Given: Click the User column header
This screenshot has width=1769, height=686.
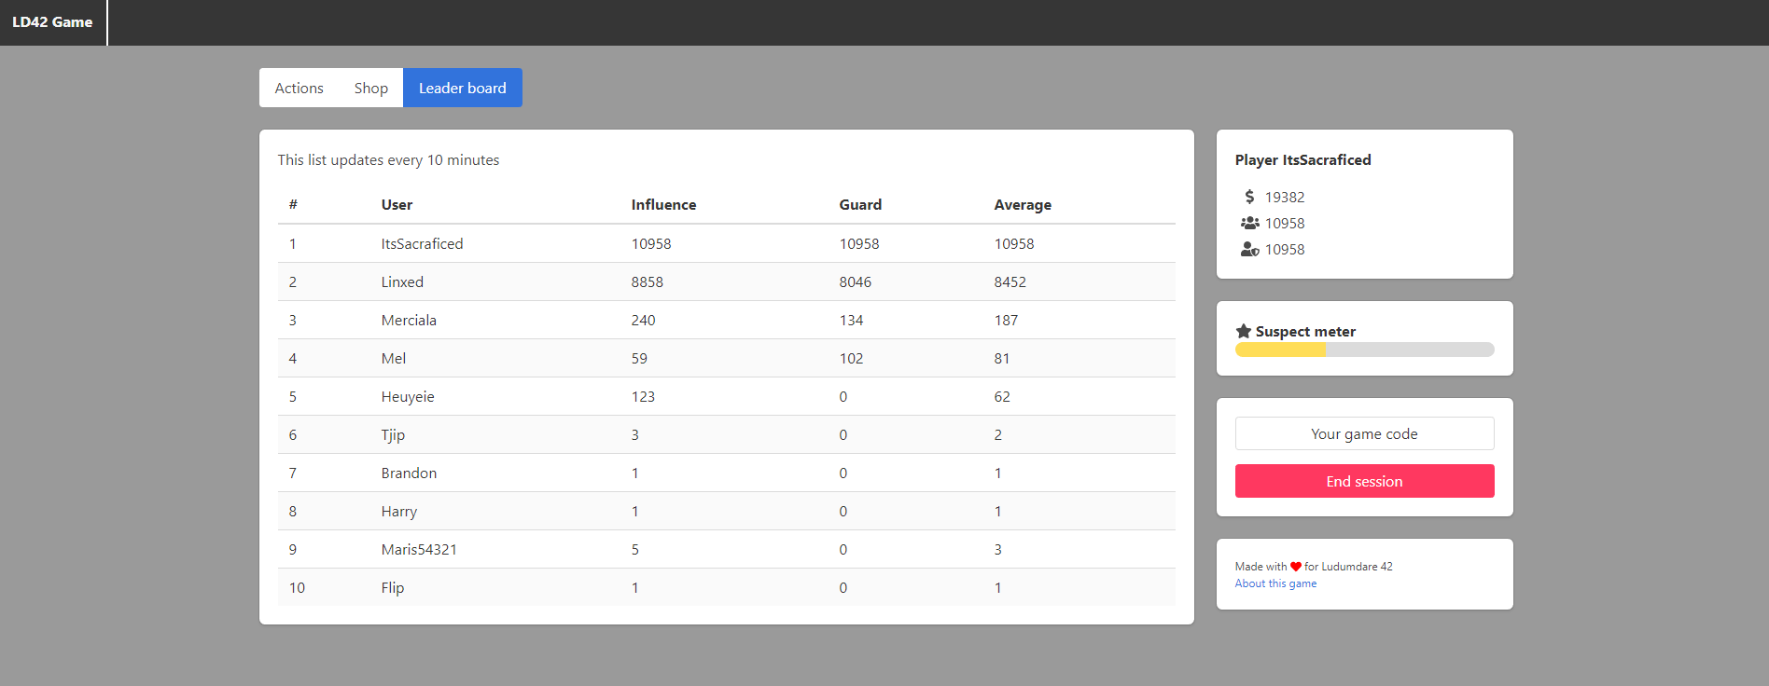Looking at the screenshot, I should pyautogui.click(x=397, y=205).
